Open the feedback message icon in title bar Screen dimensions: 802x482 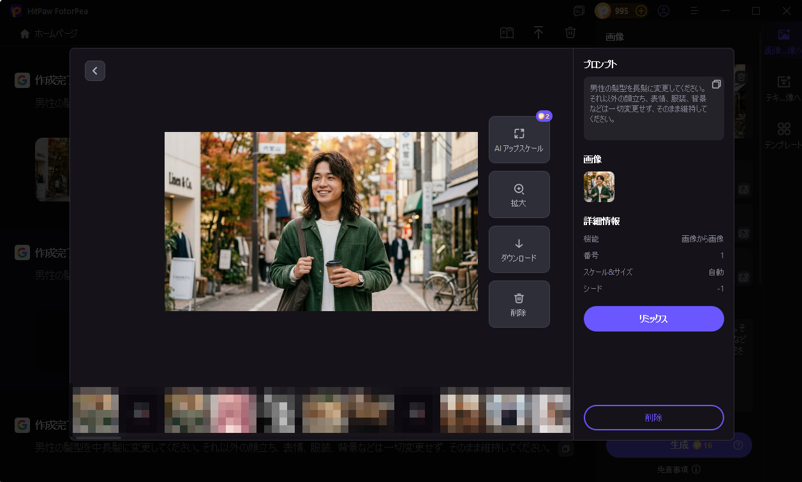click(579, 11)
